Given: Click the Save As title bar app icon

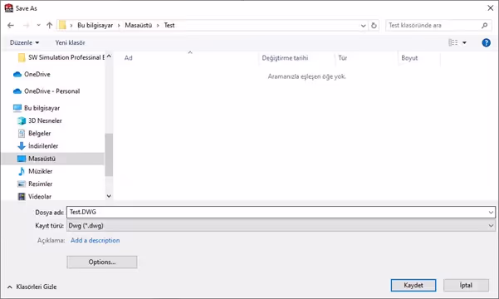Looking at the screenshot, I should pyautogui.click(x=8, y=8).
